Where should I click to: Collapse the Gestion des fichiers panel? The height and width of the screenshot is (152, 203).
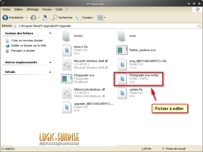[x=50, y=33]
